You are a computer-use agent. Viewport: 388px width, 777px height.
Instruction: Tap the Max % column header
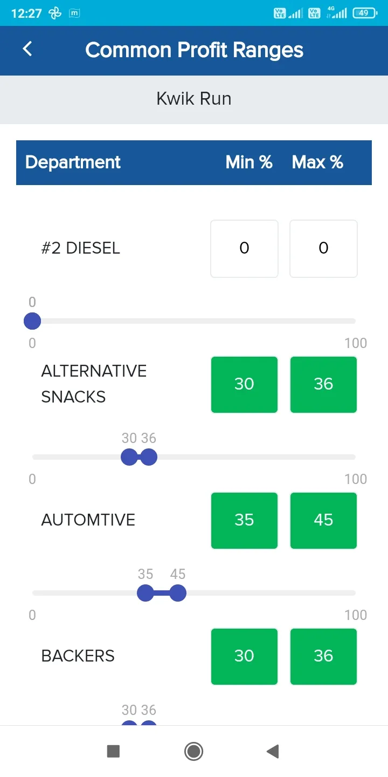point(317,162)
